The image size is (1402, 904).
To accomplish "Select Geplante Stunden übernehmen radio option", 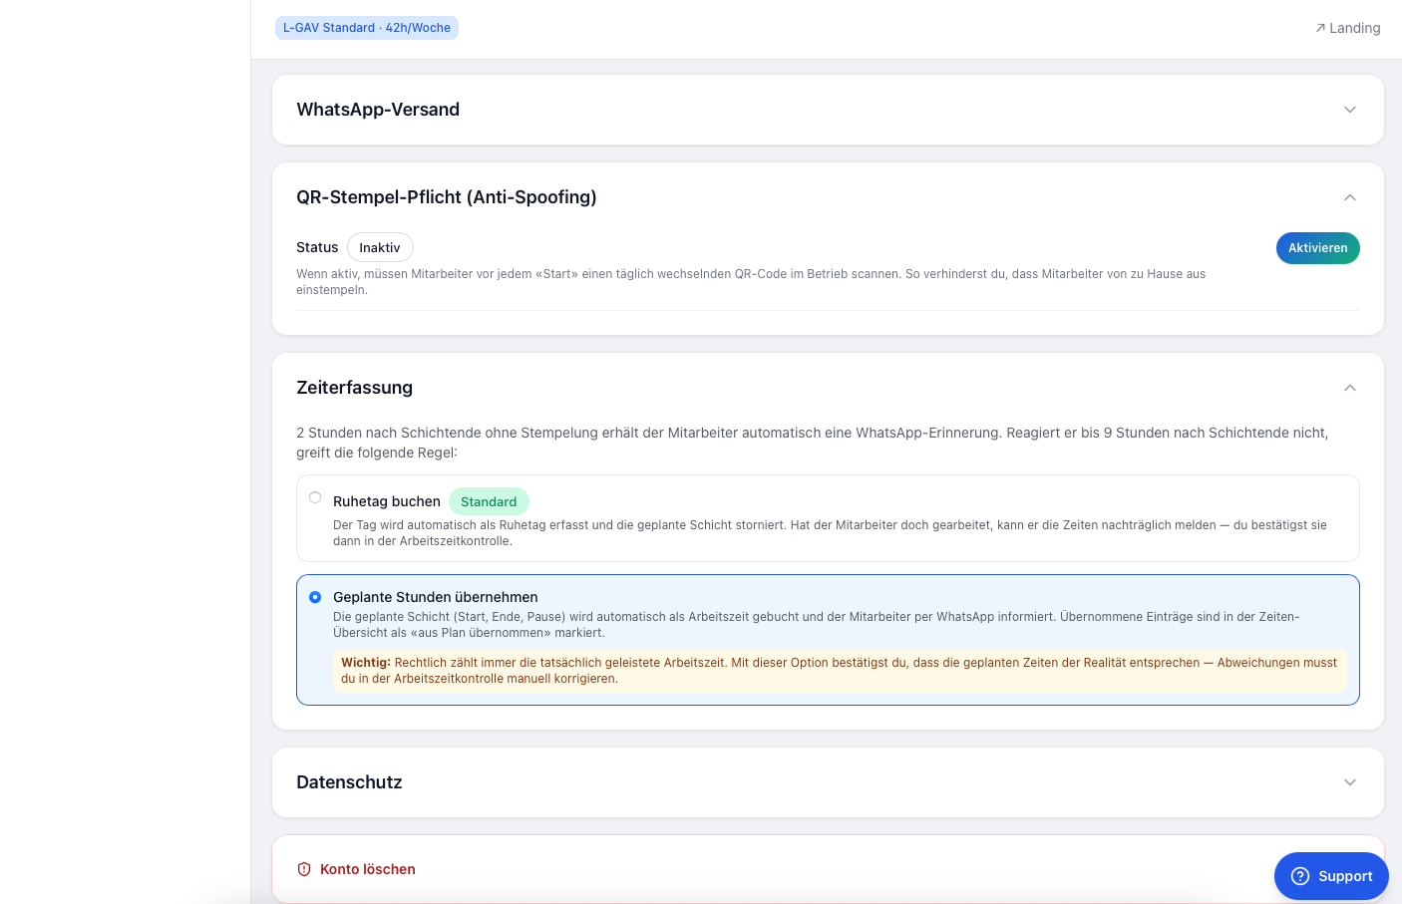I will tap(315, 597).
